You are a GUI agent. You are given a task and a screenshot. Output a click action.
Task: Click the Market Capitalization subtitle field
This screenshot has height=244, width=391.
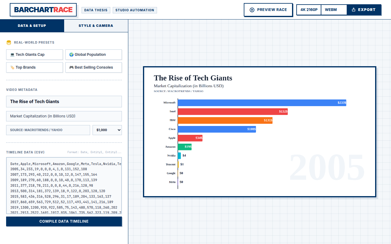pyautogui.click(x=64, y=116)
